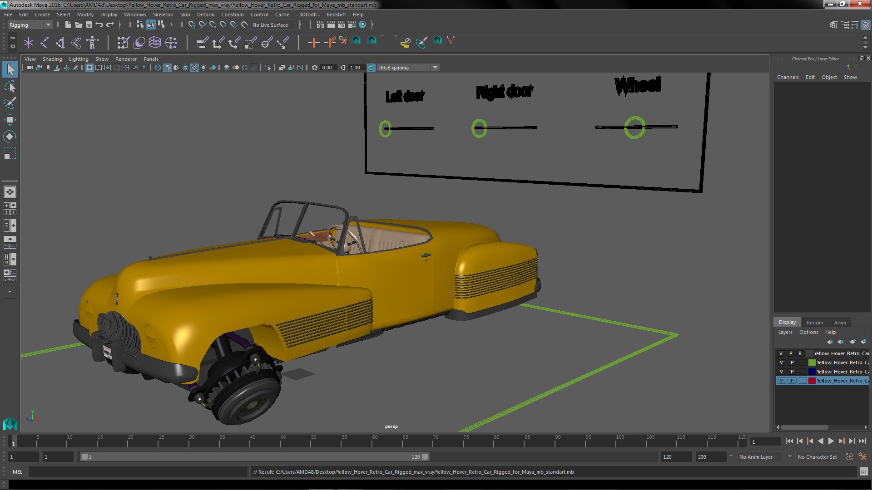The height and width of the screenshot is (490, 872).
Task: Toggle wireframe display in the viewport
Action: [x=158, y=68]
